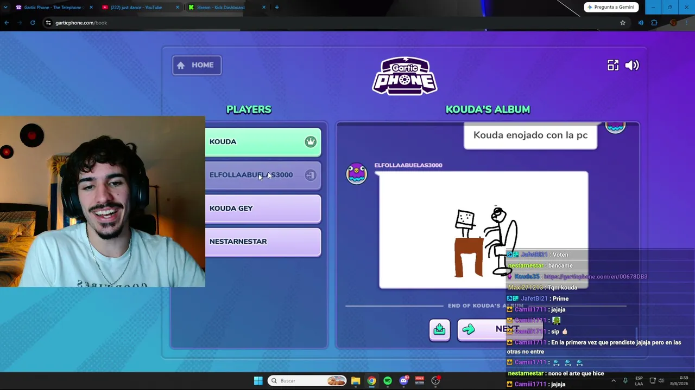
Task: Click the 'Kouda enojado con la pc' prompt
Action: 530,135
